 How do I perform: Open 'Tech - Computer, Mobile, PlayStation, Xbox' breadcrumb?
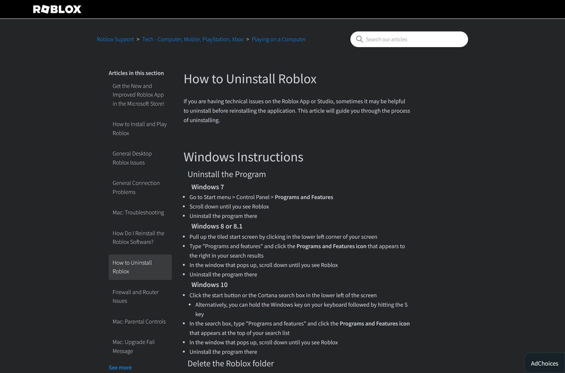coord(193,39)
